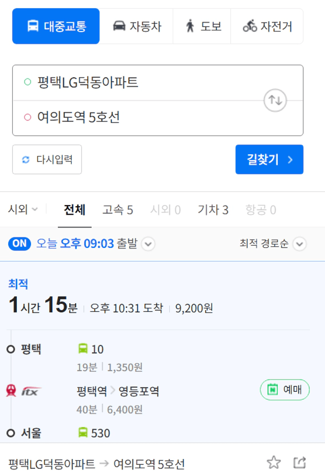Open the 시외 region dropdown

click(x=23, y=210)
